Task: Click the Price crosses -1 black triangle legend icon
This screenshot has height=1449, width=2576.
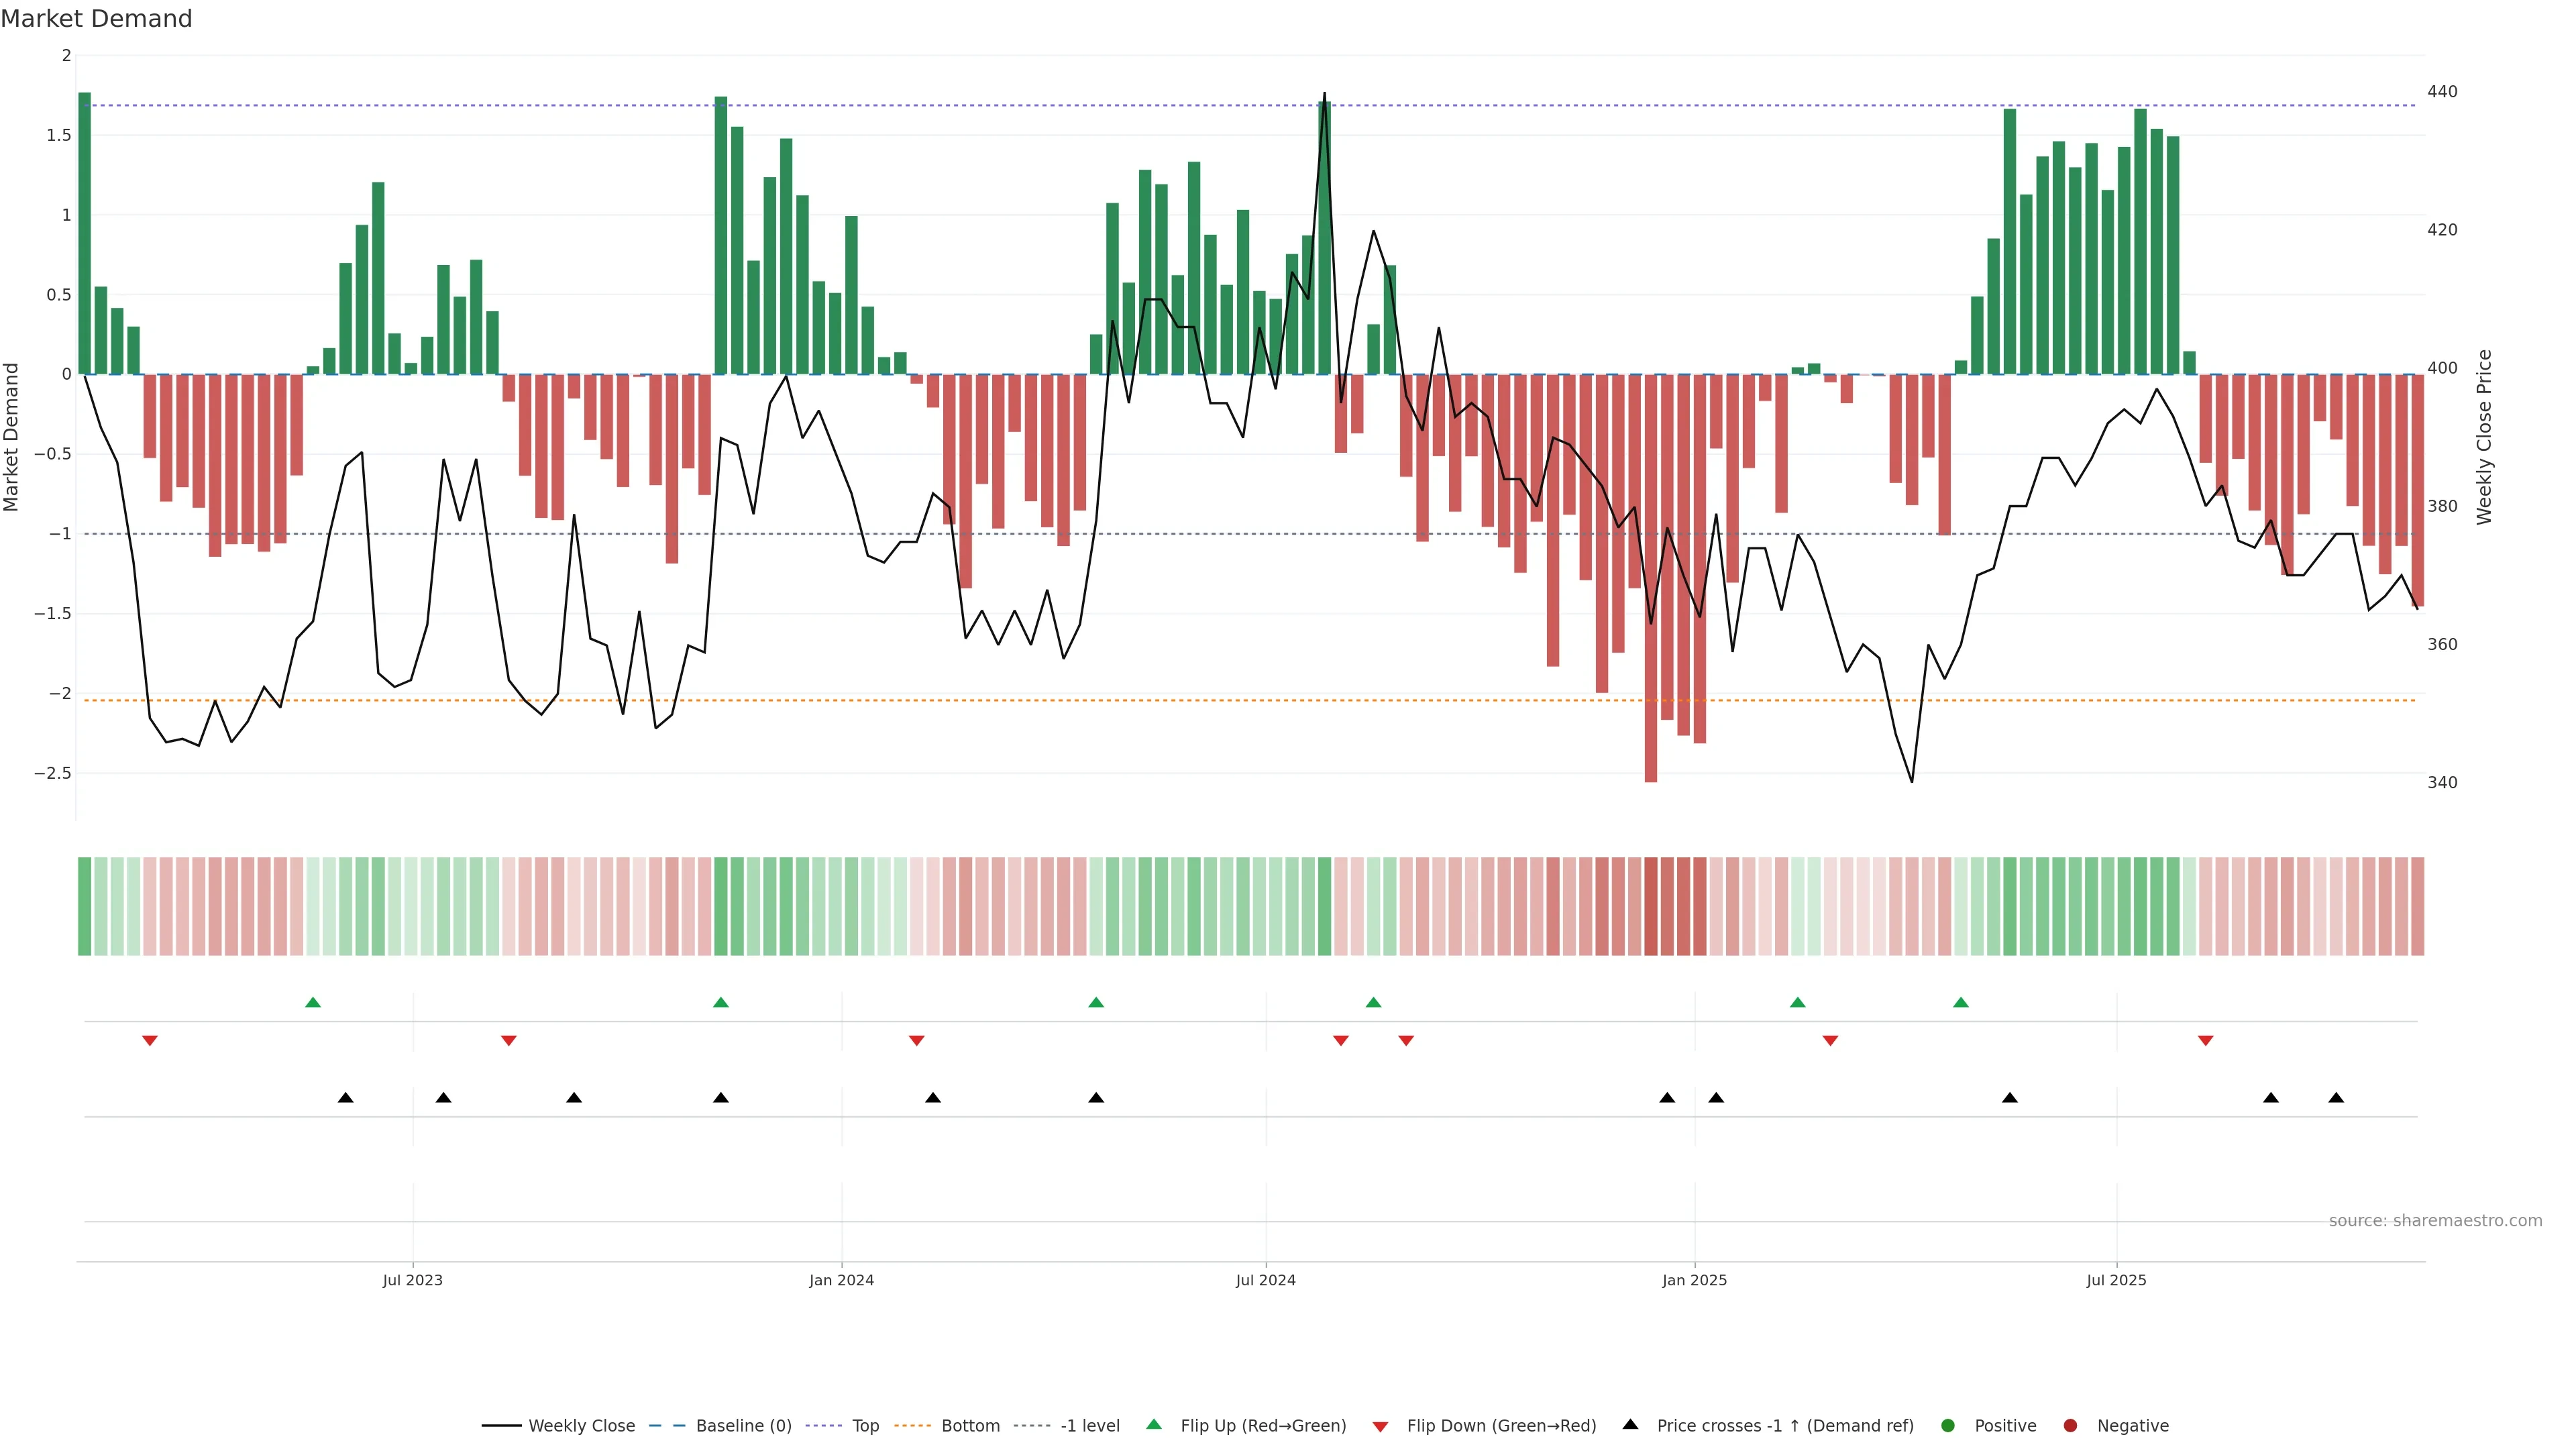Action: point(1630,1424)
